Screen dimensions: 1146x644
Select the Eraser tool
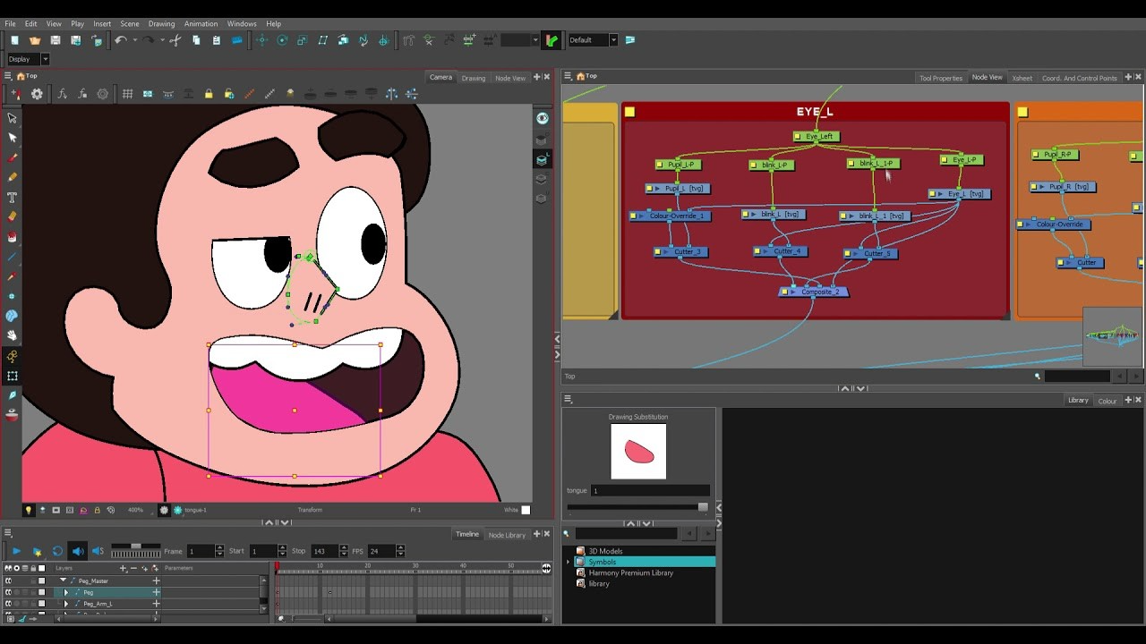[13, 216]
